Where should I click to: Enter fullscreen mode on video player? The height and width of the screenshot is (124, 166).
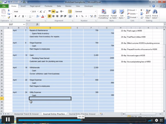[162, 120]
